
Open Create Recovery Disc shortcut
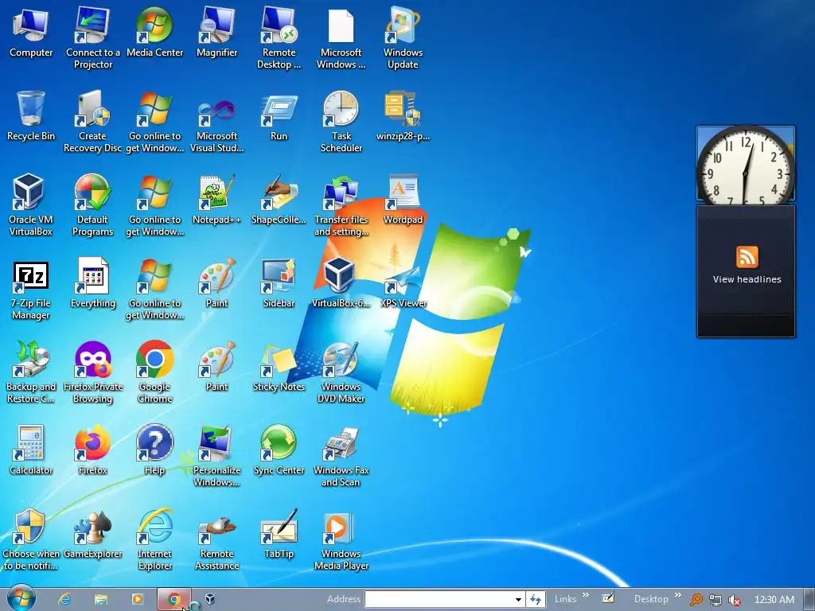[92, 121]
